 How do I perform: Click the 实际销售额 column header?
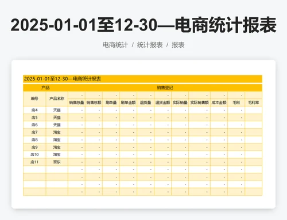pyautogui.click(x=199, y=103)
